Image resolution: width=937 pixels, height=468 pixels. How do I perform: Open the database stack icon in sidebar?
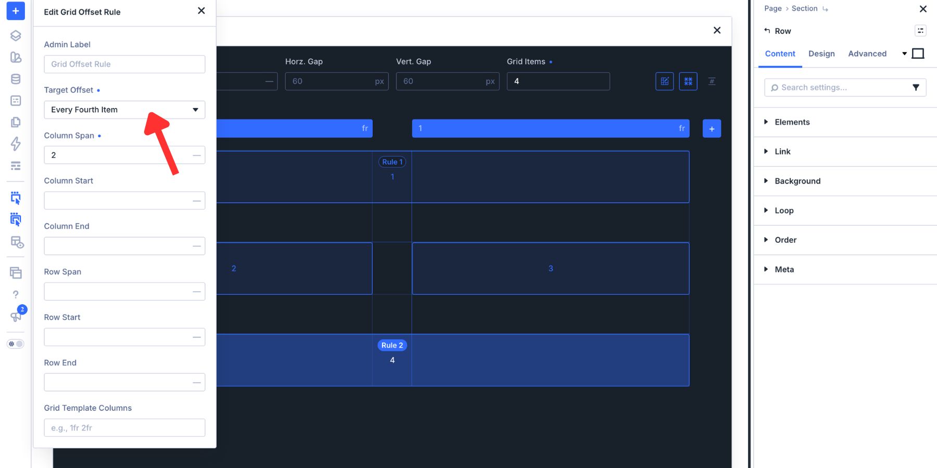coord(16,79)
